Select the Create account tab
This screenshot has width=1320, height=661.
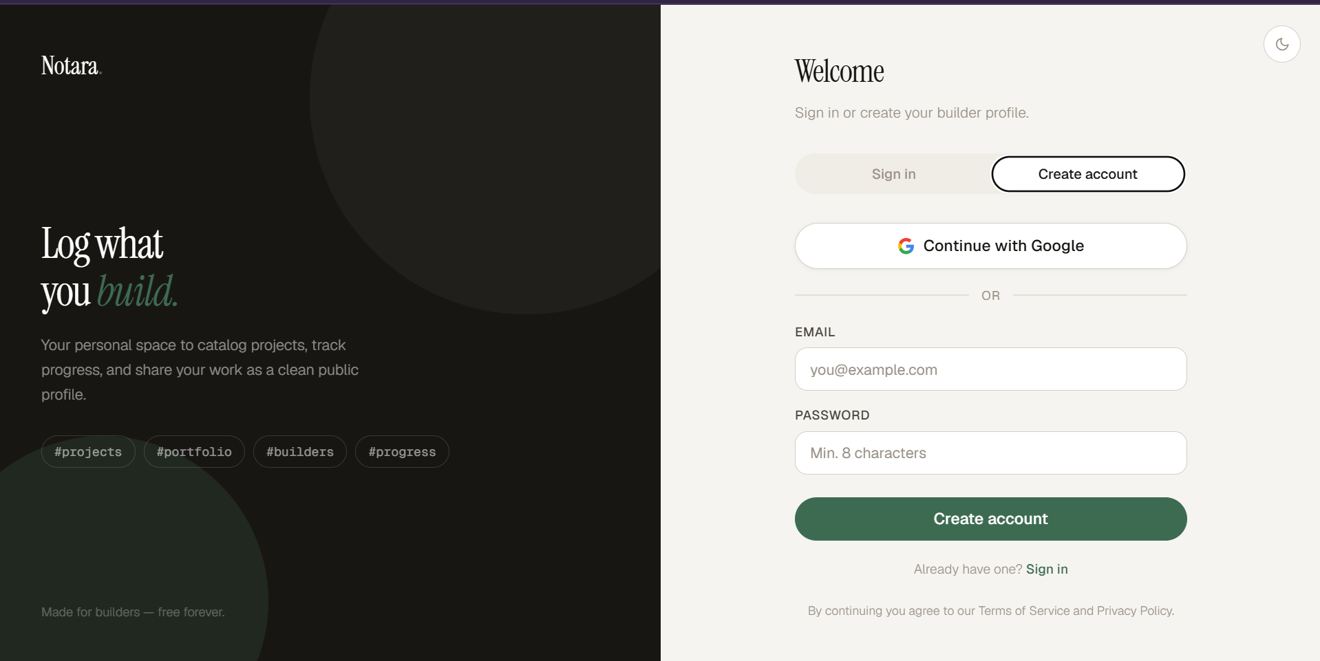[1087, 174]
